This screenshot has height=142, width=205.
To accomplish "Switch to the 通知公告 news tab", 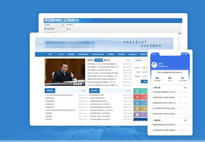I will (107, 60).
